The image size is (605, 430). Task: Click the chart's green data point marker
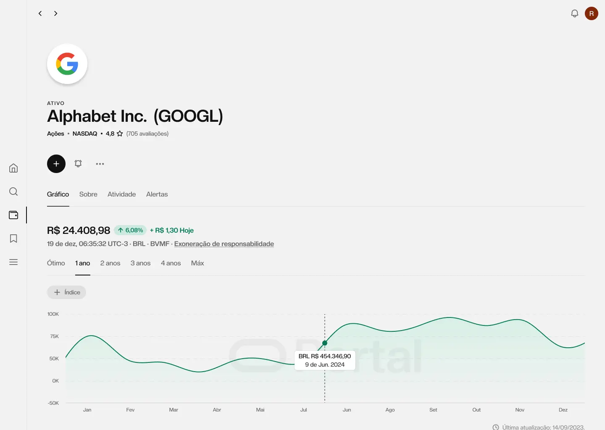(325, 343)
